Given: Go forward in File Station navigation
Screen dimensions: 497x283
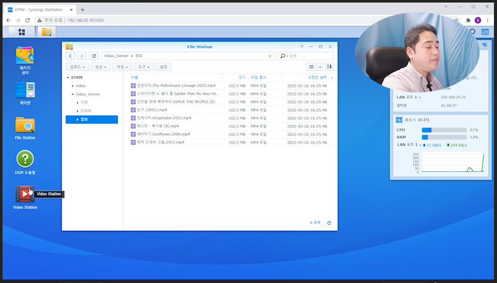Looking at the screenshot, I should click(82, 56).
